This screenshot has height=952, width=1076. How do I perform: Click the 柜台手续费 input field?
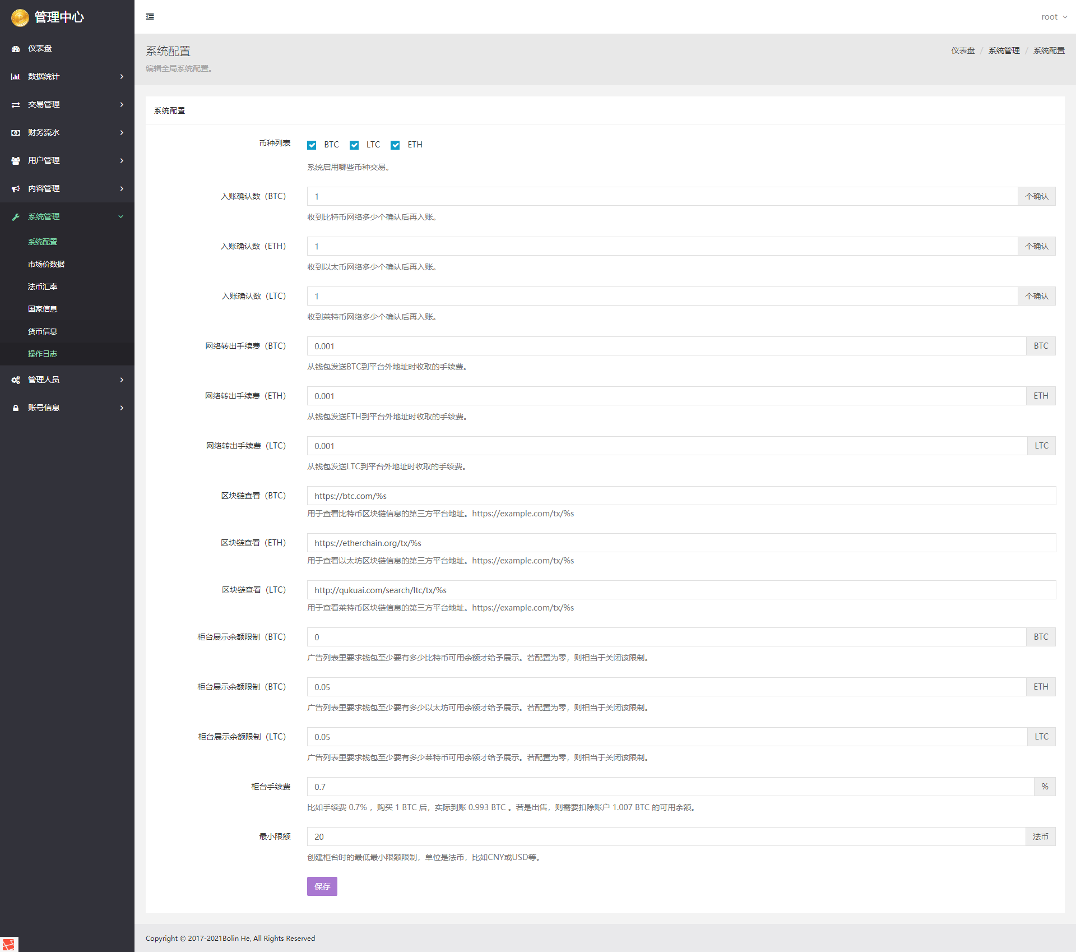(x=670, y=787)
